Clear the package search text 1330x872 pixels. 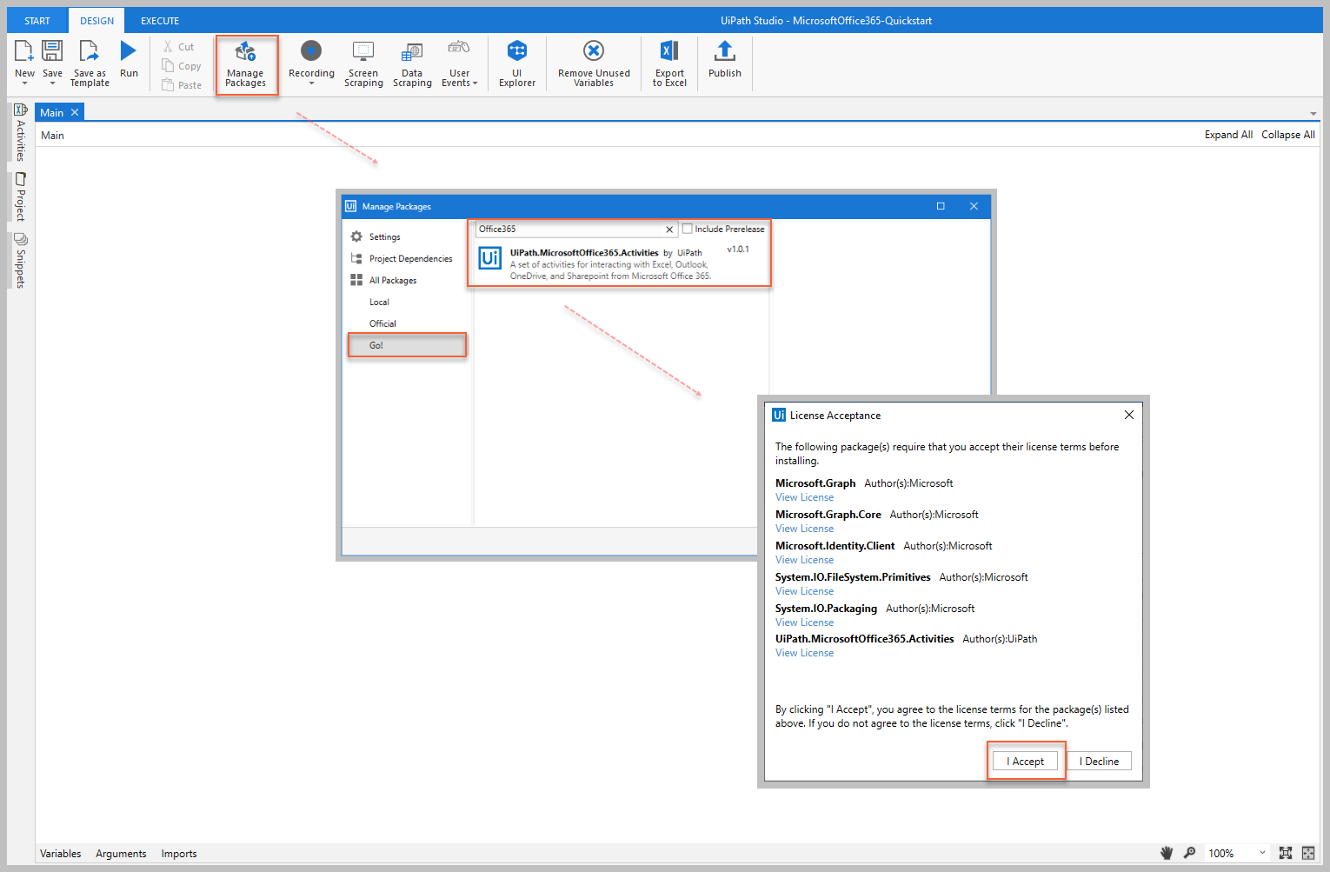pyautogui.click(x=669, y=230)
